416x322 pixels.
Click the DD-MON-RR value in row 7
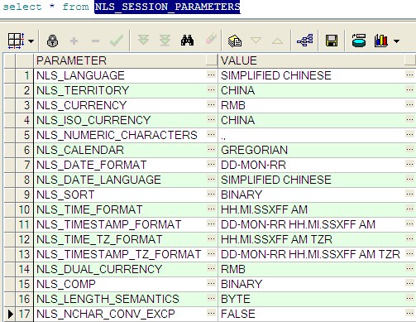coord(253,165)
